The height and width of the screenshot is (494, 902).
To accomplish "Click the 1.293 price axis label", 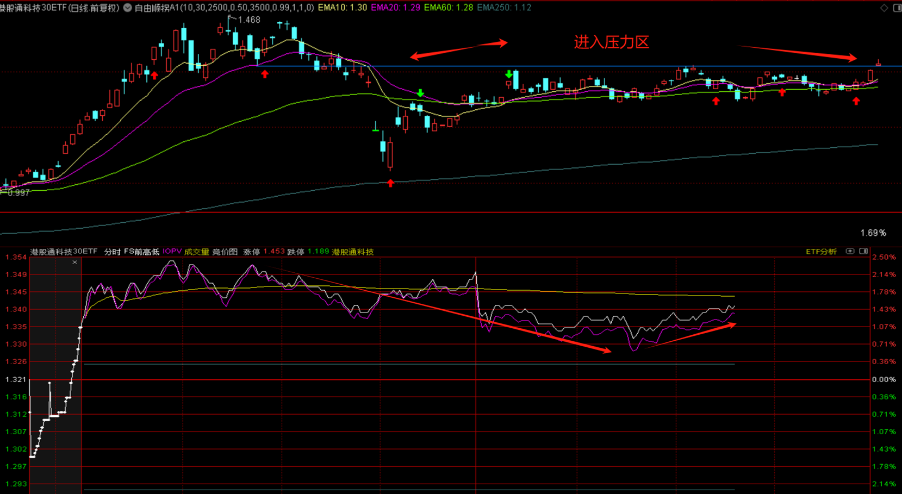I will 16,484.
